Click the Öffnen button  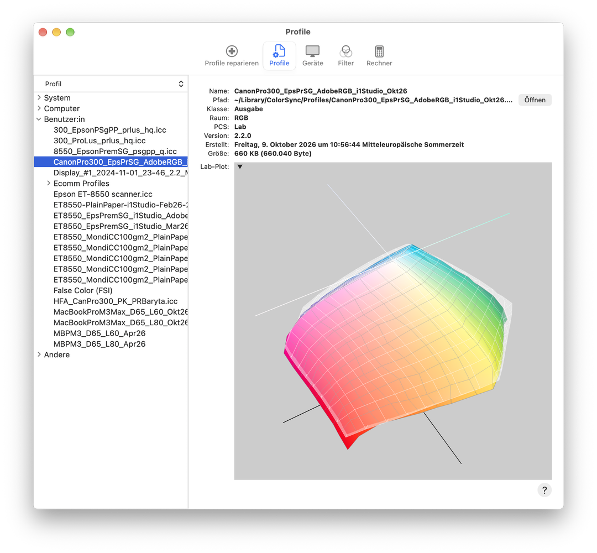[x=535, y=100]
